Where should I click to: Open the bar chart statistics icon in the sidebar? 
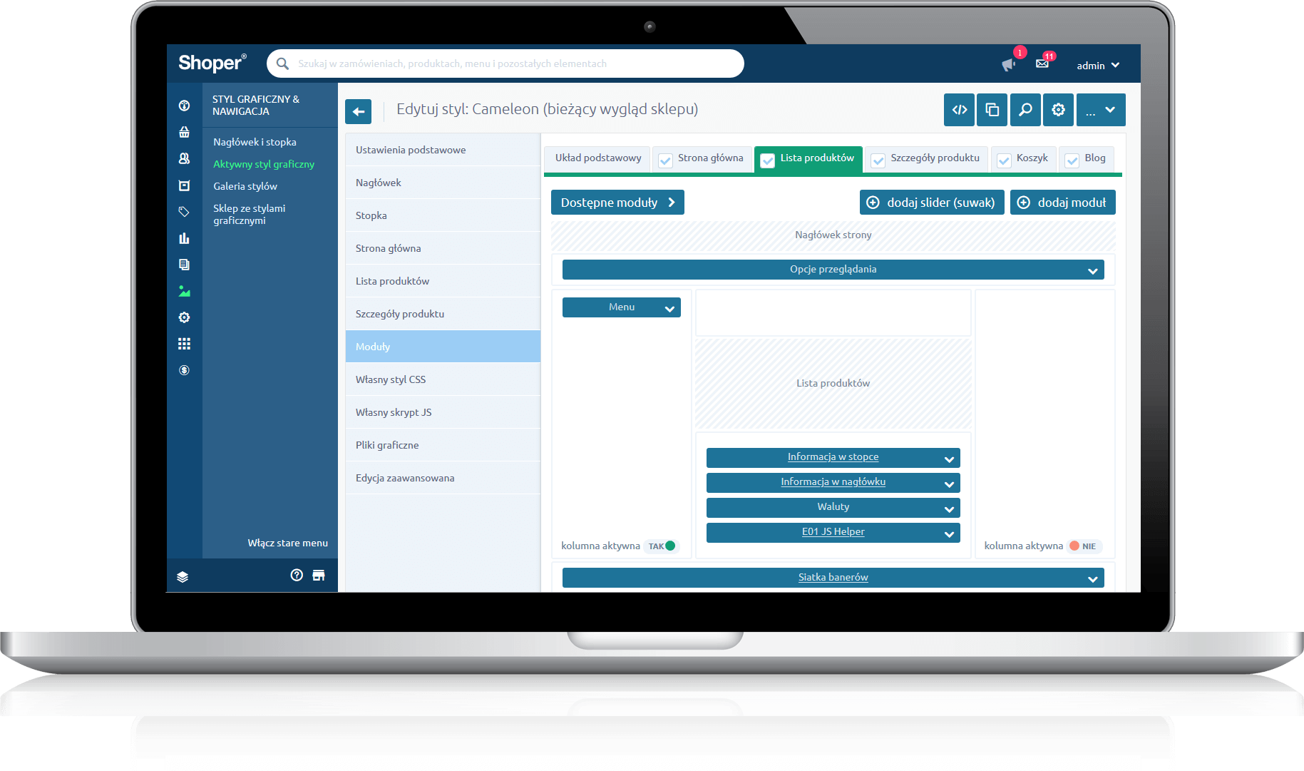(184, 238)
